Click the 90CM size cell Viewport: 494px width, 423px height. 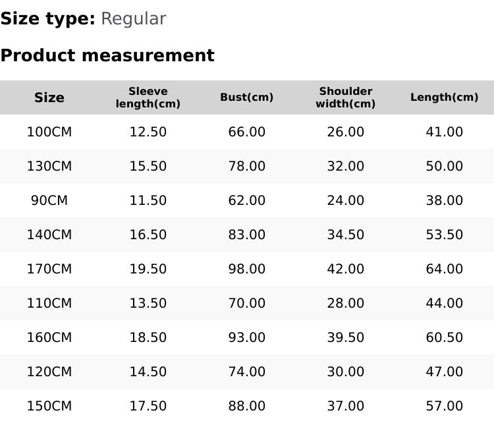pyautogui.click(x=49, y=200)
